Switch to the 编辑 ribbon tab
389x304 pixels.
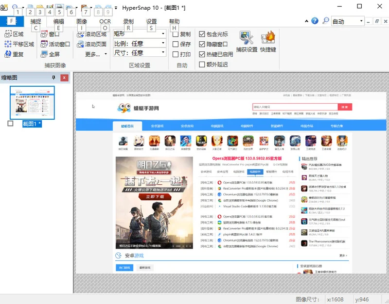pos(59,21)
